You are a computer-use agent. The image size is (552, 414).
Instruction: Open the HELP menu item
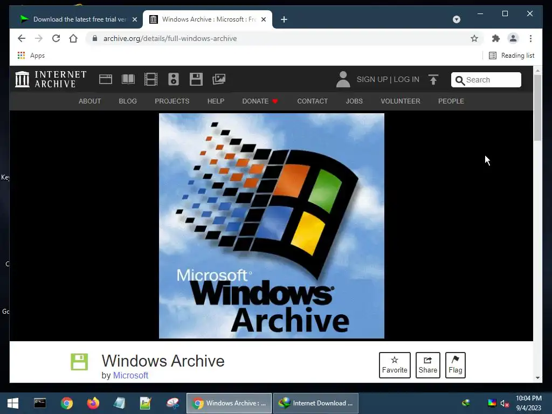[x=216, y=101]
